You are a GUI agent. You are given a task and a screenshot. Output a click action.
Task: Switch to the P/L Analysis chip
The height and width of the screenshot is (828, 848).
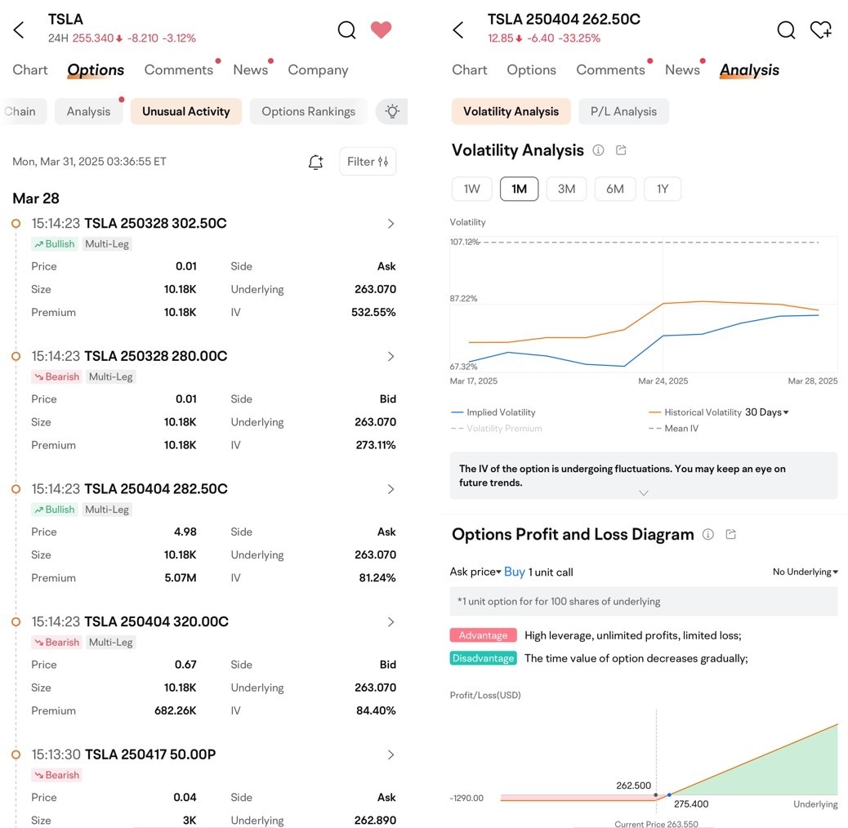point(623,111)
